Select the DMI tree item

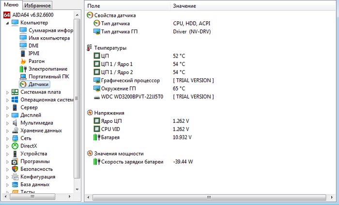click(x=33, y=46)
